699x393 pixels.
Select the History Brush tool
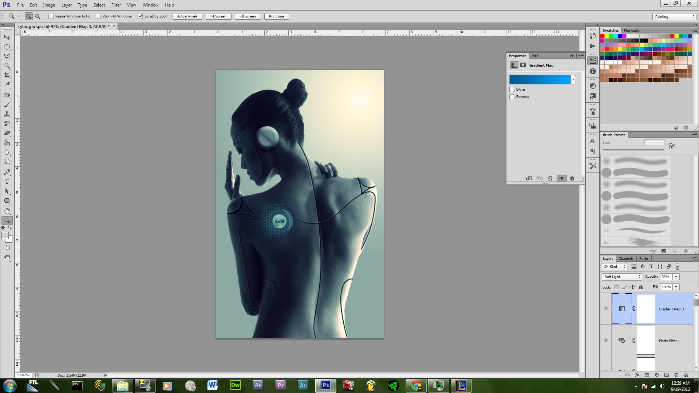tap(7, 124)
